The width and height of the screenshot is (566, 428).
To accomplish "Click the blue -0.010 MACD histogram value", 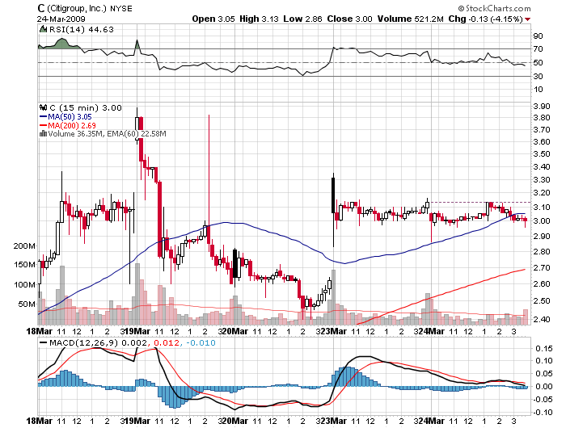I will click(201, 342).
